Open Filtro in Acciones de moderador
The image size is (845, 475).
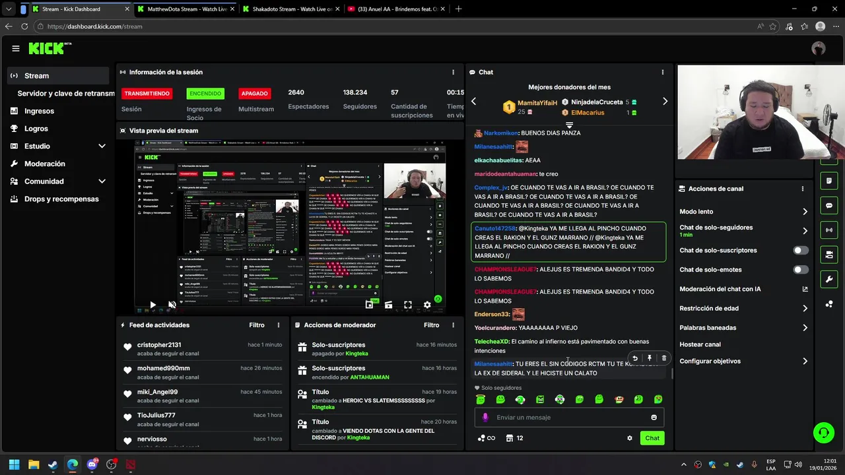431,325
